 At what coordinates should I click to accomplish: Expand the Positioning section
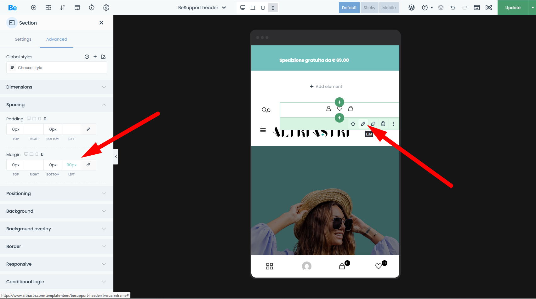pos(57,193)
